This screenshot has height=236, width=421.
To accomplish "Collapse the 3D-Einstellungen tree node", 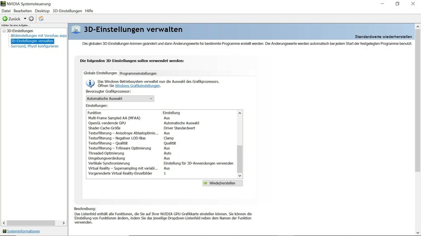I will tap(4, 31).
